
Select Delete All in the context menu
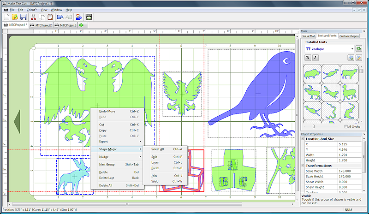pos(107,185)
